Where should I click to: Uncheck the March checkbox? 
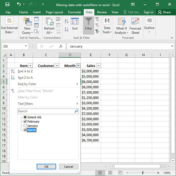pyautogui.click(x=25, y=130)
